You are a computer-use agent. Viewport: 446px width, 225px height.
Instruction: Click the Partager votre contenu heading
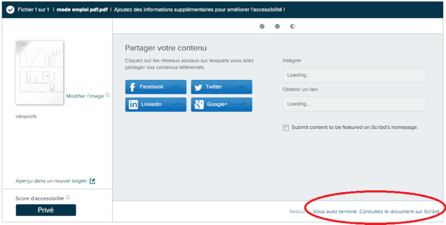pyautogui.click(x=166, y=48)
